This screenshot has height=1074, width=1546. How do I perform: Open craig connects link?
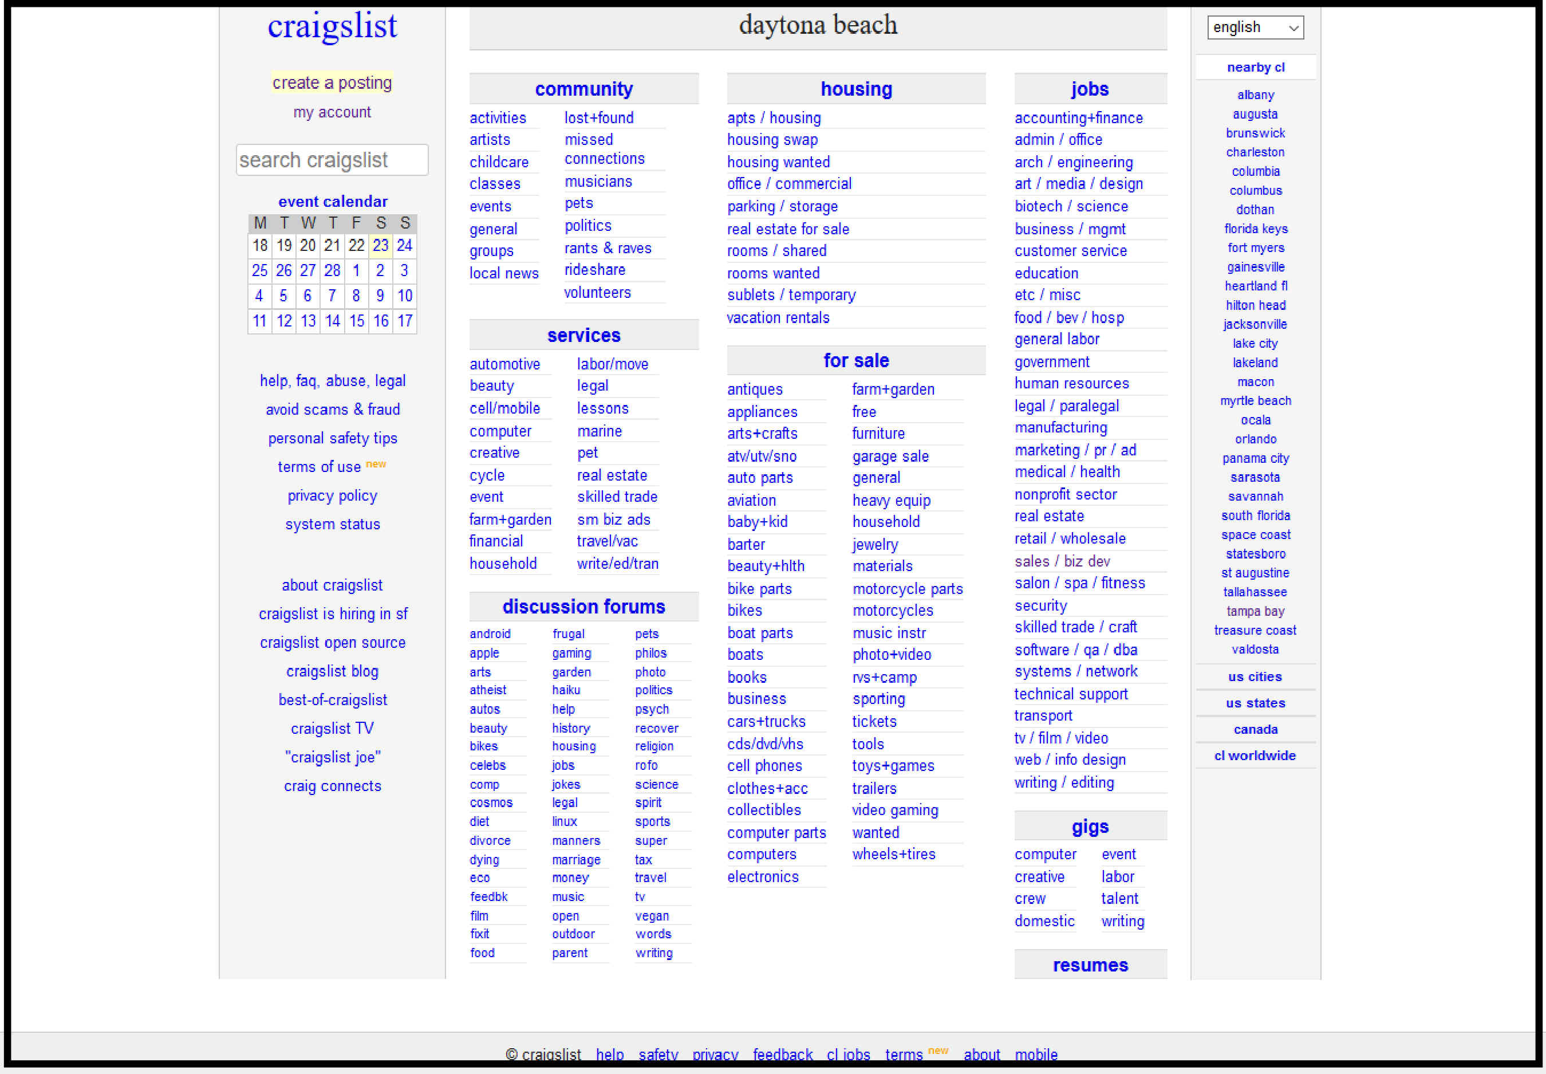pyautogui.click(x=332, y=786)
